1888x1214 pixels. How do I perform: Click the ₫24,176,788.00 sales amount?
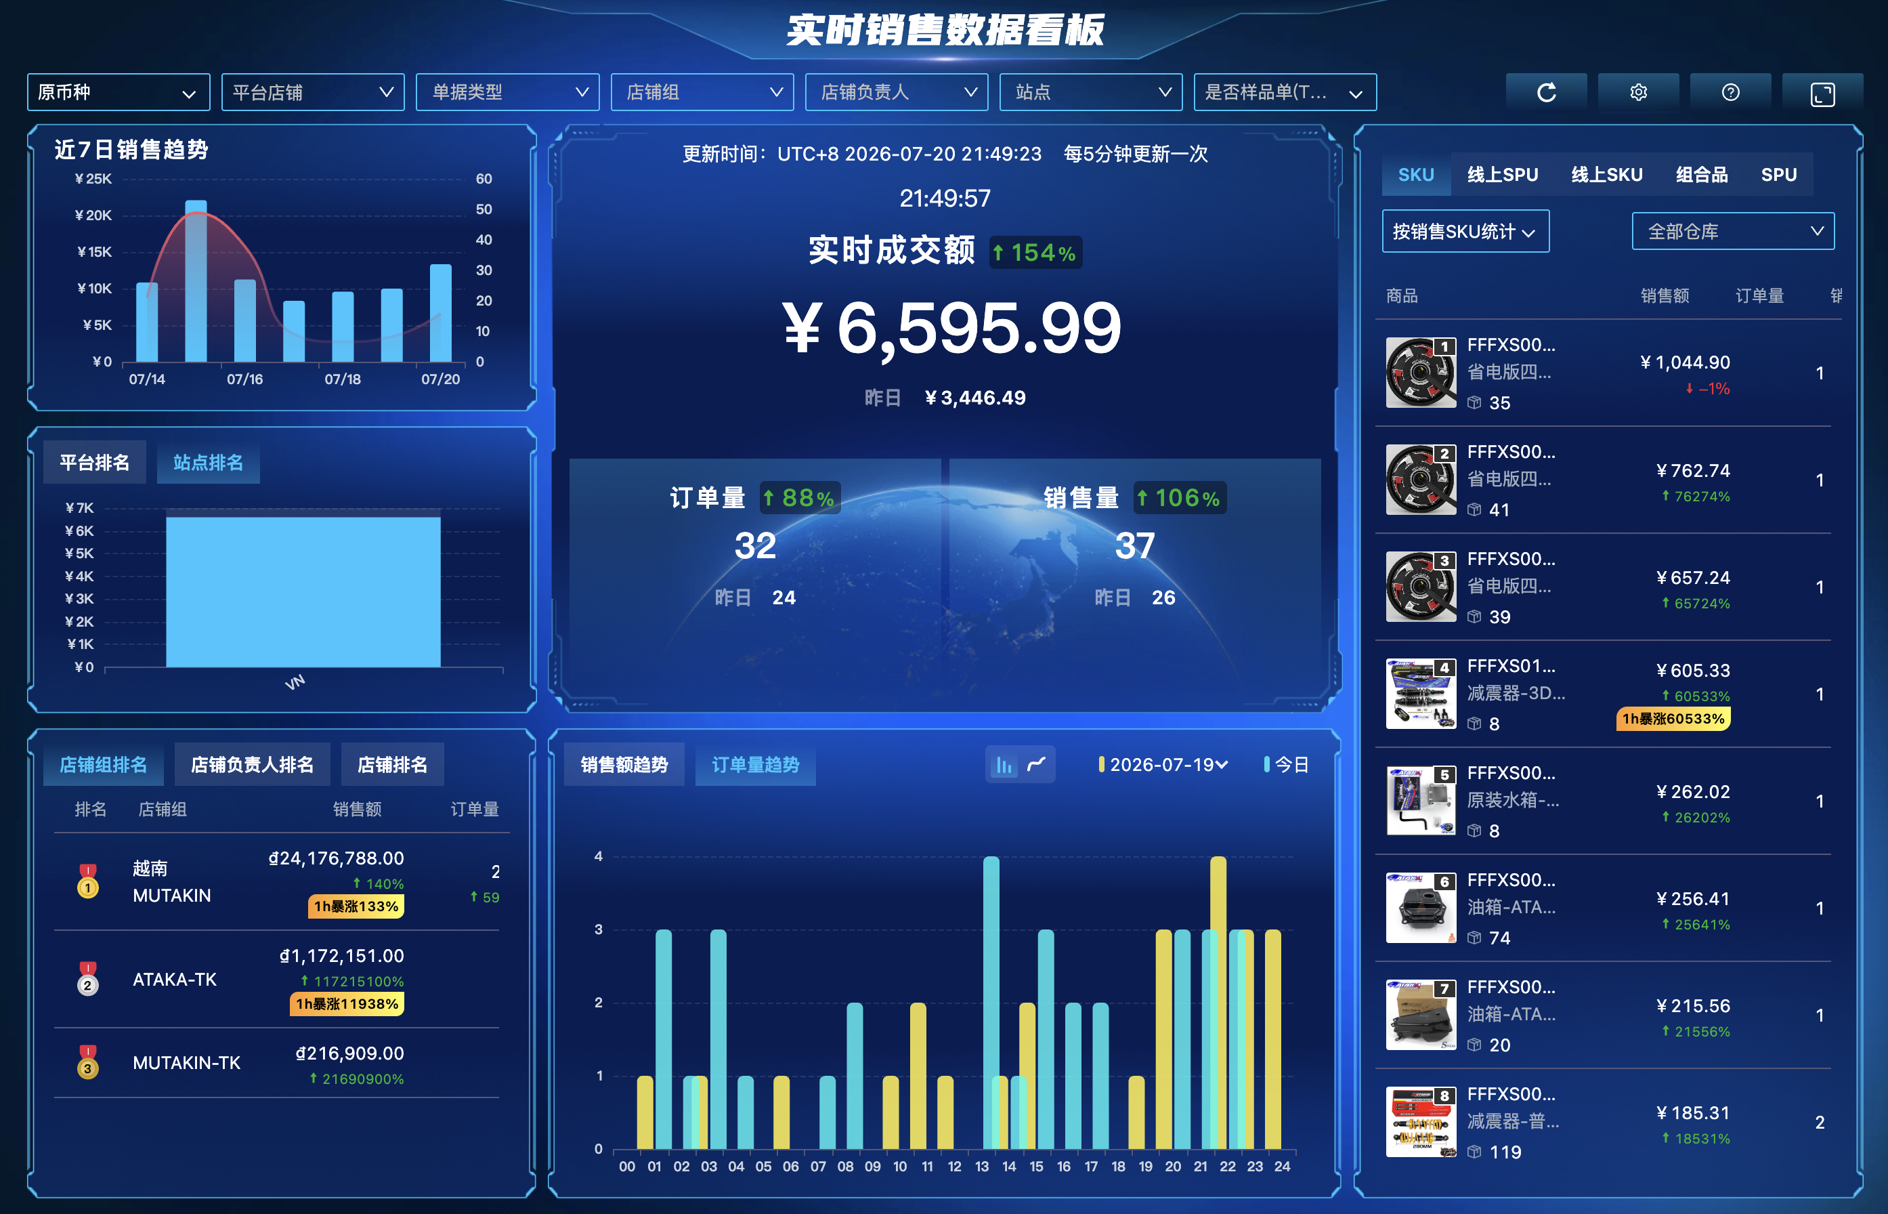pos(337,858)
